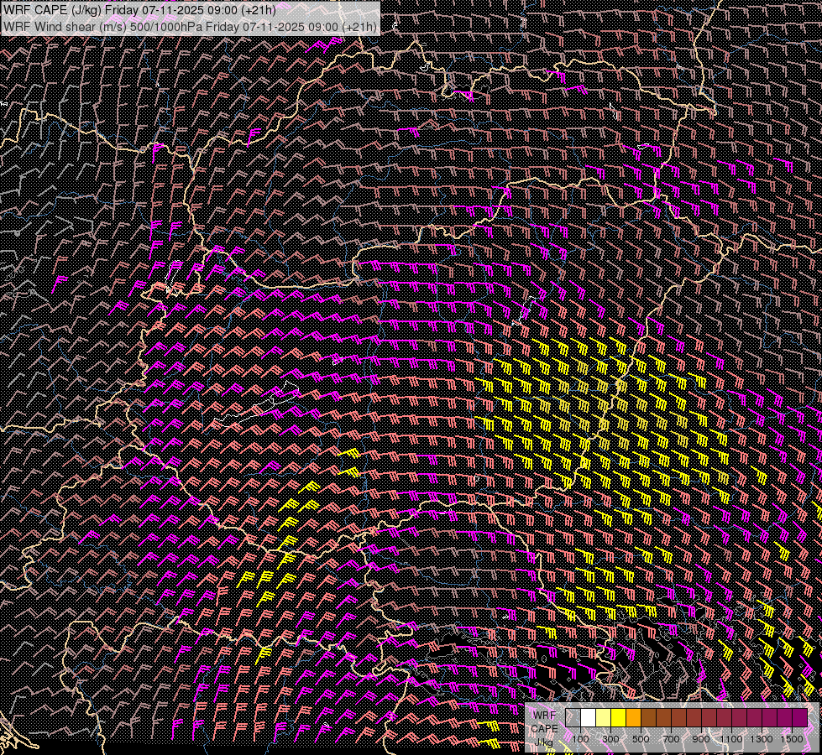Click the first brown swatch after orange
Screen dimensions: 822x755
pos(649,718)
